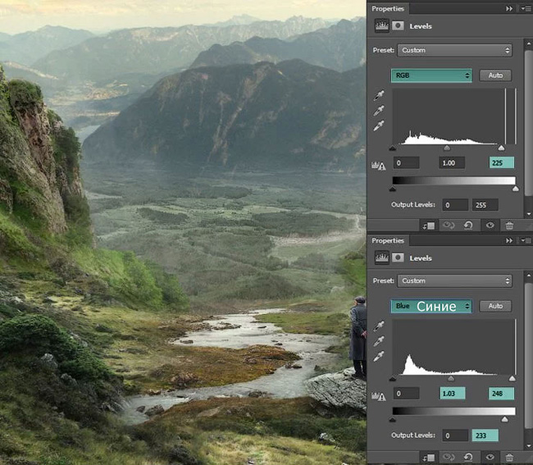Viewport: 533px width, 465px height.
Task: Click white input slider in Blue histogram
Action: 512,378
